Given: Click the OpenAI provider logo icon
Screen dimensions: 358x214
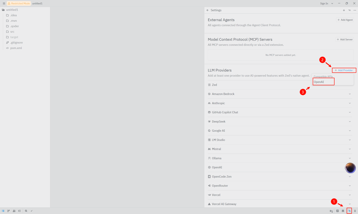Looking at the screenshot, I should [209, 168].
